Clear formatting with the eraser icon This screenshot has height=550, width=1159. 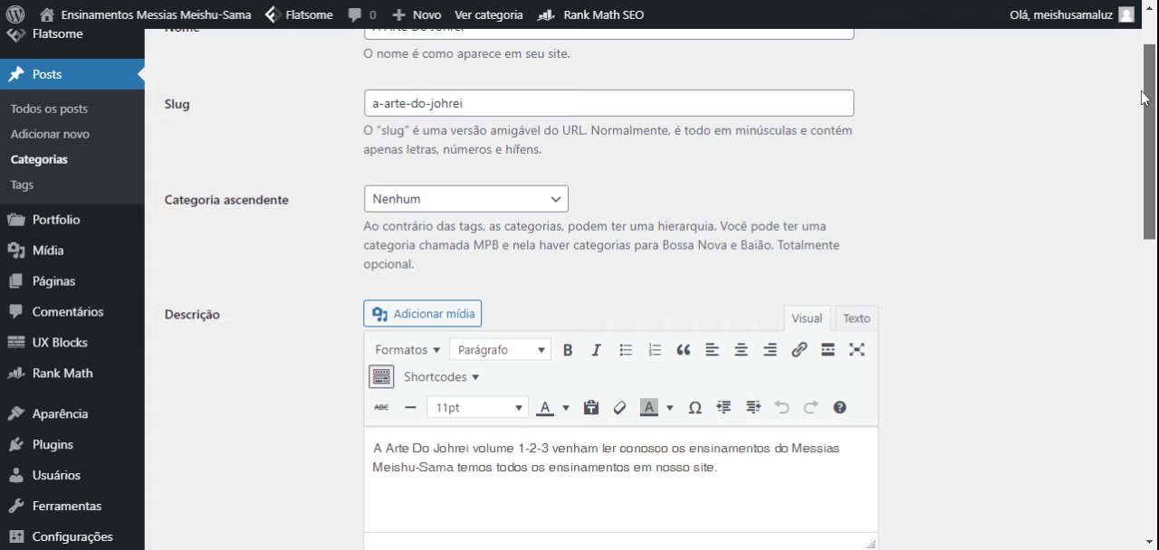[620, 408]
